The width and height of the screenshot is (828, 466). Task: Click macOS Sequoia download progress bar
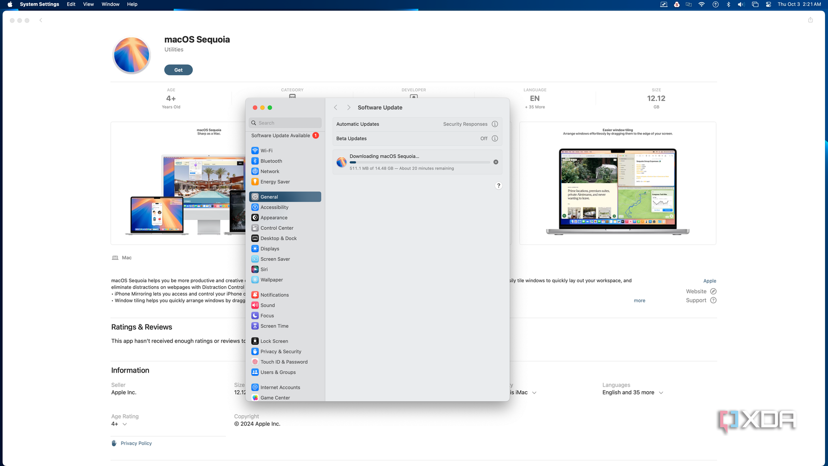tap(420, 162)
